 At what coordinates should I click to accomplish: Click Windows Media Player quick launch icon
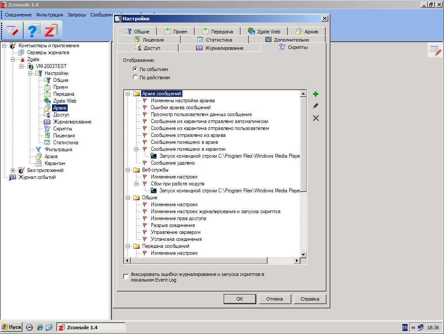29,328
